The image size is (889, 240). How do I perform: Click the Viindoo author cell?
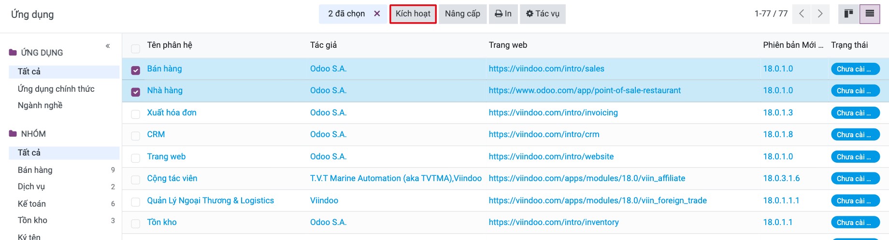click(x=324, y=200)
